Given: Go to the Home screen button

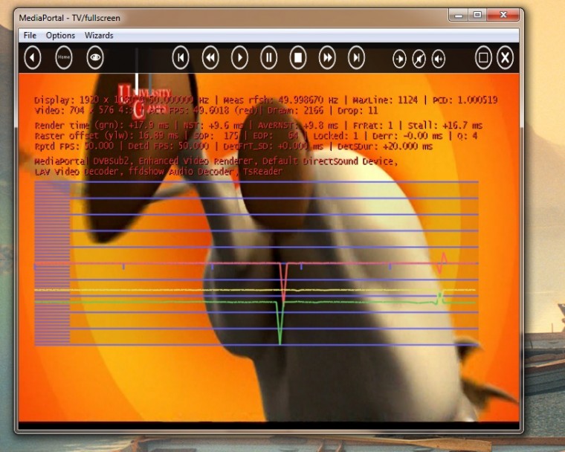Looking at the screenshot, I should pyautogui.click(x=64, y=57).
